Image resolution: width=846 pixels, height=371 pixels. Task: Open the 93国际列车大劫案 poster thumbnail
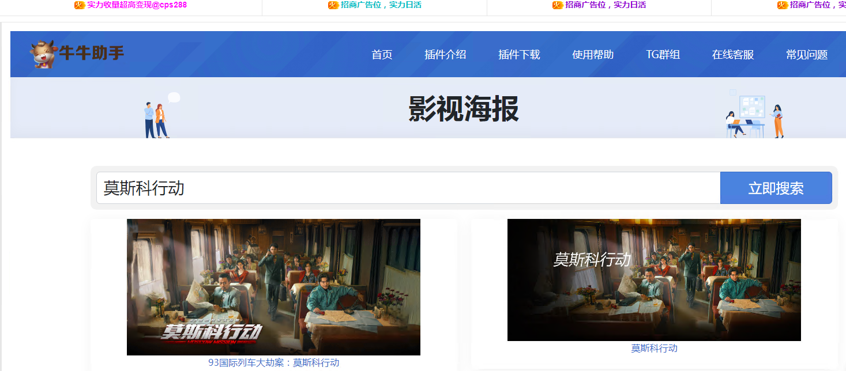click(x=273, y=287)
